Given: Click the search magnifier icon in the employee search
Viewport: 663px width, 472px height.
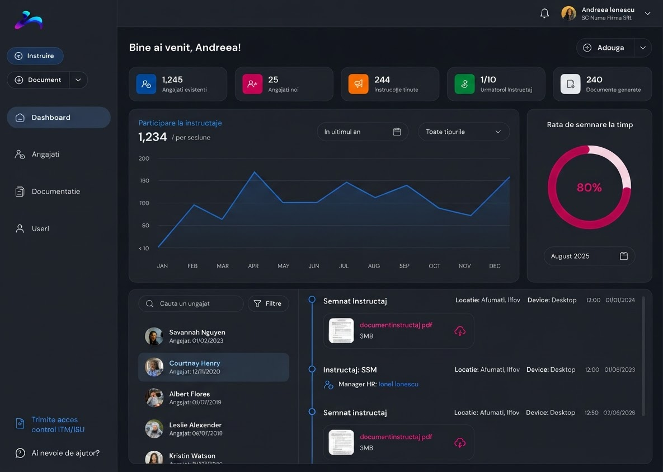Looking at the screenshot, I should click(x=149, y=303).
